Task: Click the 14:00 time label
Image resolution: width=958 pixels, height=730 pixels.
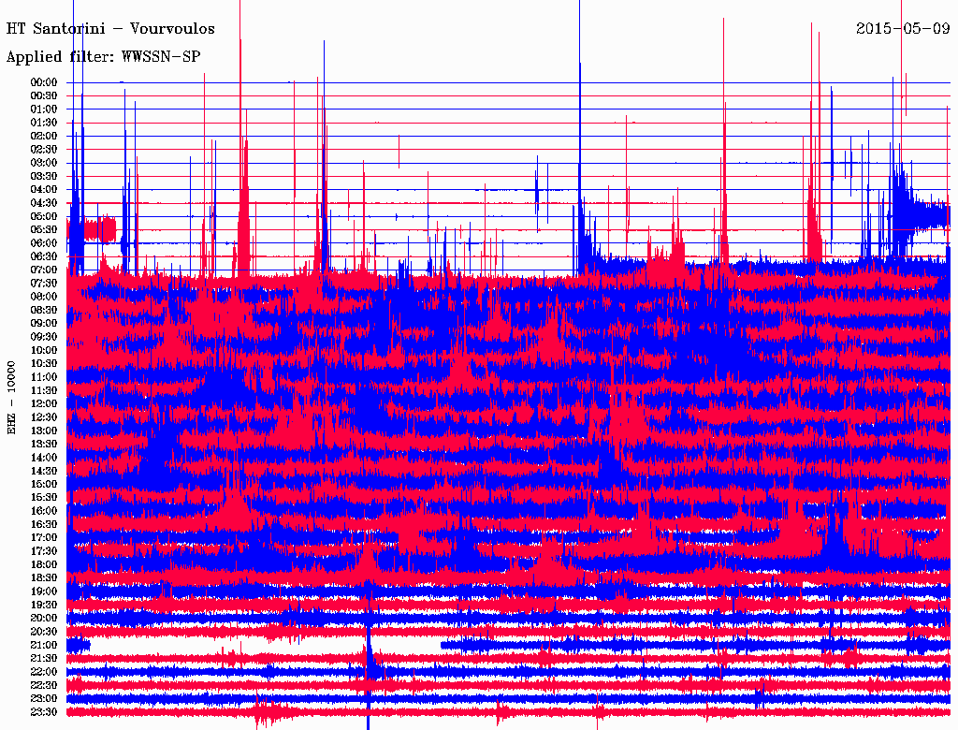Action: (x=44, y=458)
